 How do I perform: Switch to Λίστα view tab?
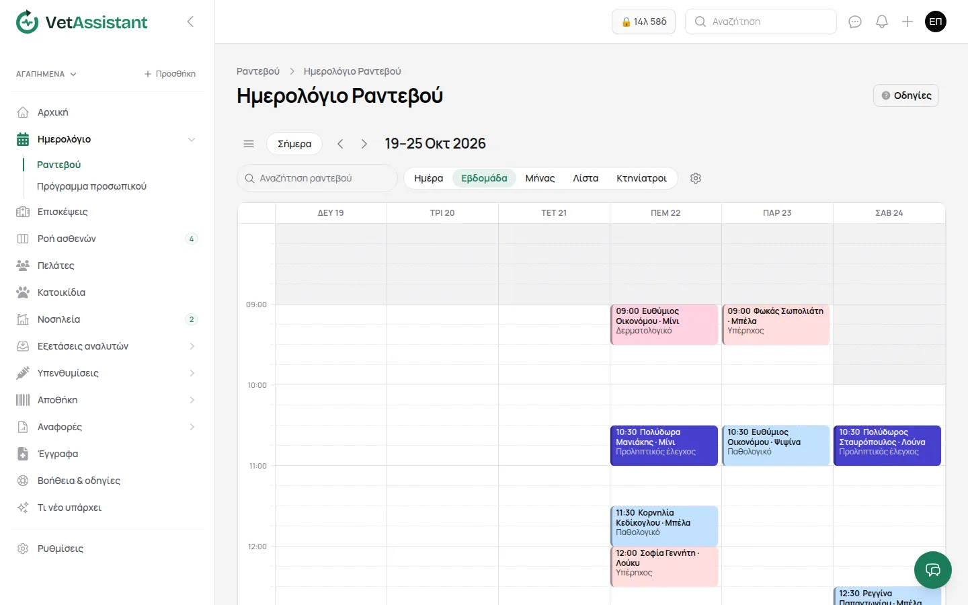coord(586,178)
